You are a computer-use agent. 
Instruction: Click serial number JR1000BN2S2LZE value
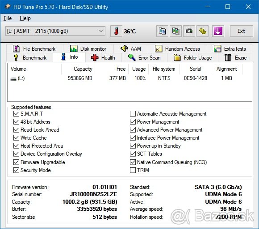93,194
